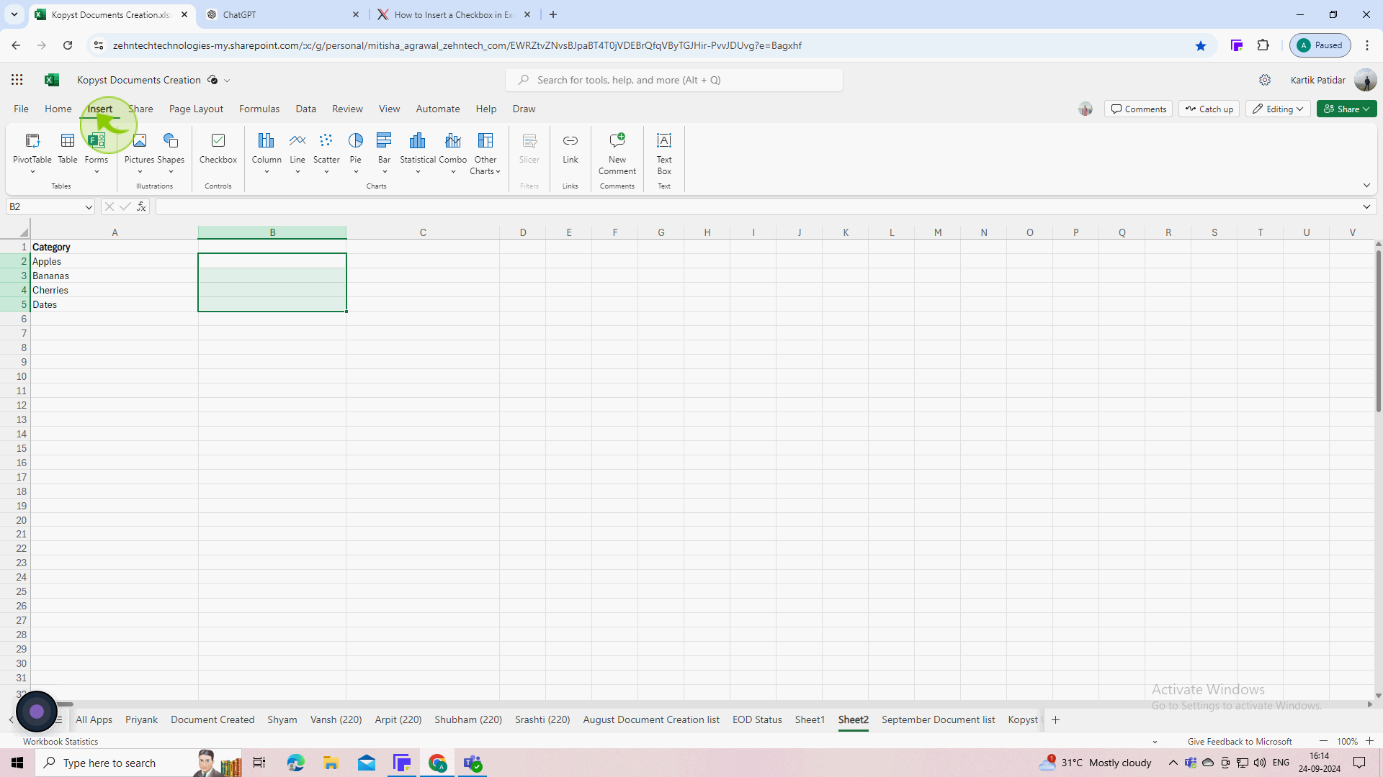Insert a Line chart
The width and height of the screenshot is (1383, 777).
[297, 153]
